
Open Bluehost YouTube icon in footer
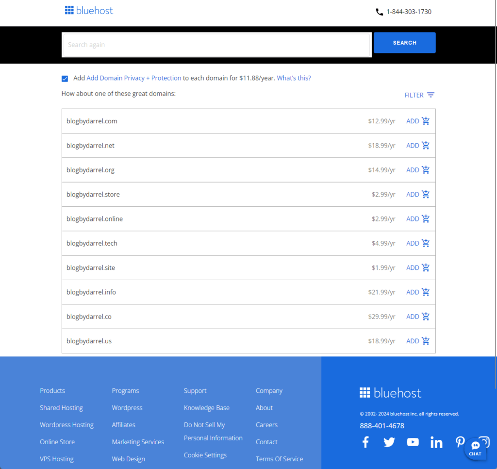click(x=413, y=442)
